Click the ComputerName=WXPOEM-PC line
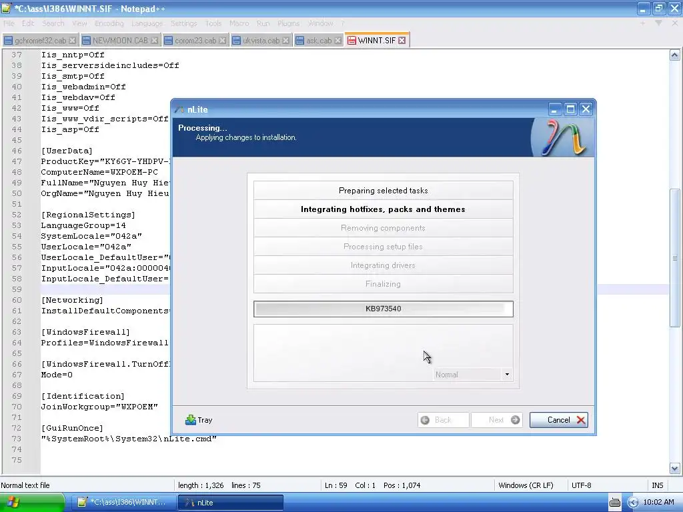The width and height of the screenshot is (683, 512). click(x=99, y=172)
